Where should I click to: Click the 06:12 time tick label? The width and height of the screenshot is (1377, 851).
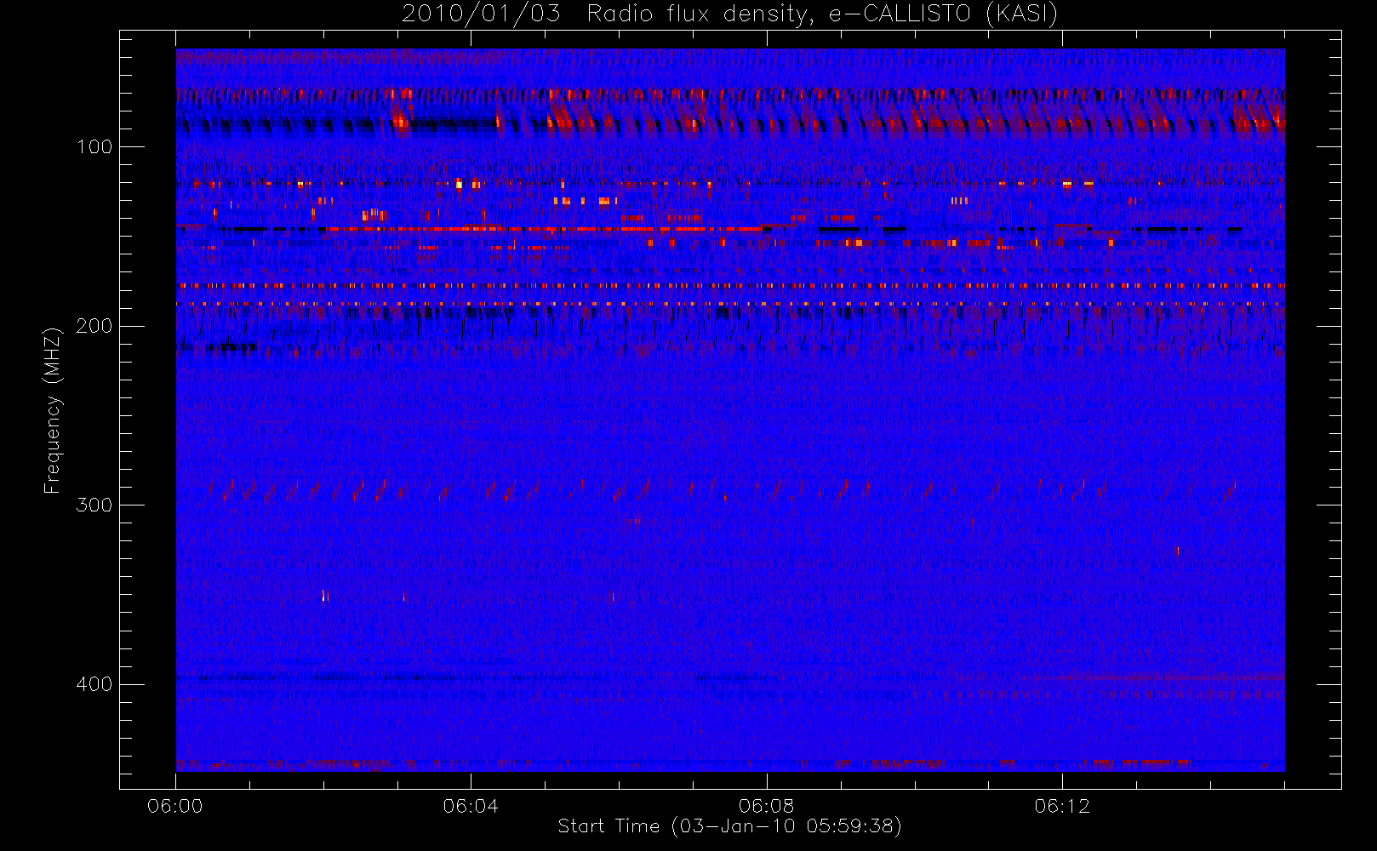pos(1062,806)
